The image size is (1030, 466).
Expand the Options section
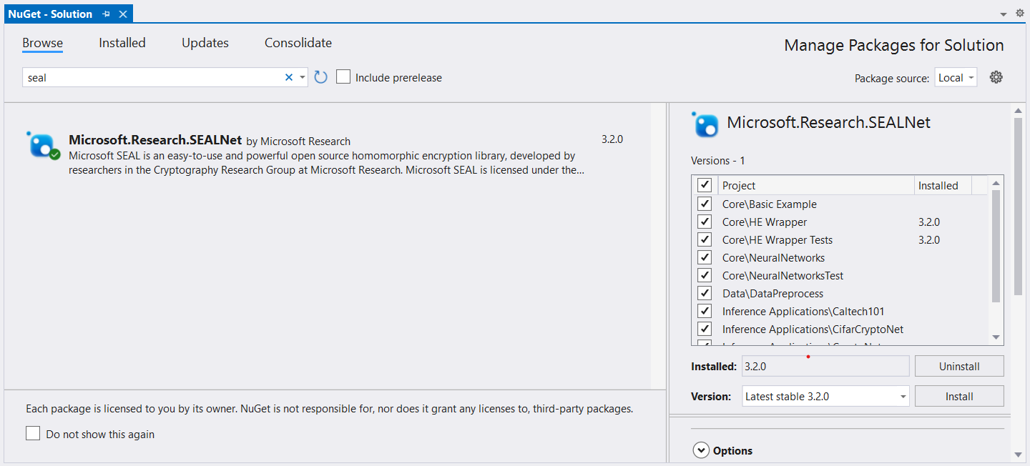point(701,450)
